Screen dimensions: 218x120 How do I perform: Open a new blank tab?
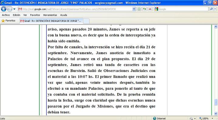point(86,21)
